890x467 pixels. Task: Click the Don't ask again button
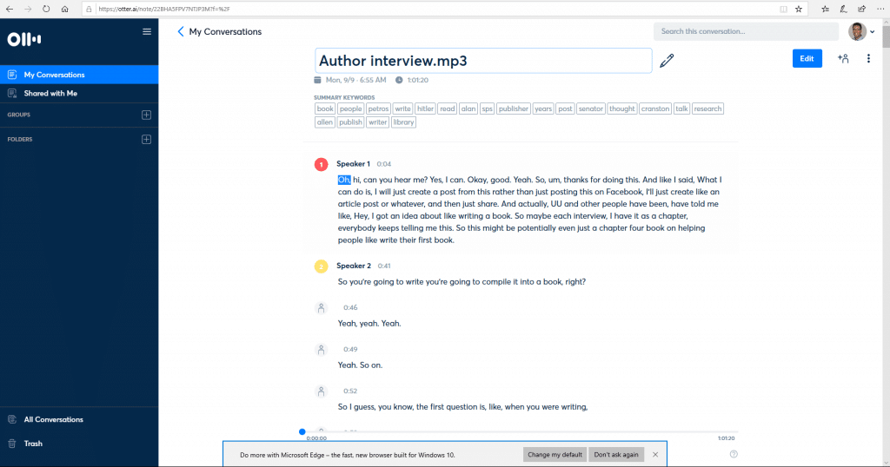click(615, 455)
